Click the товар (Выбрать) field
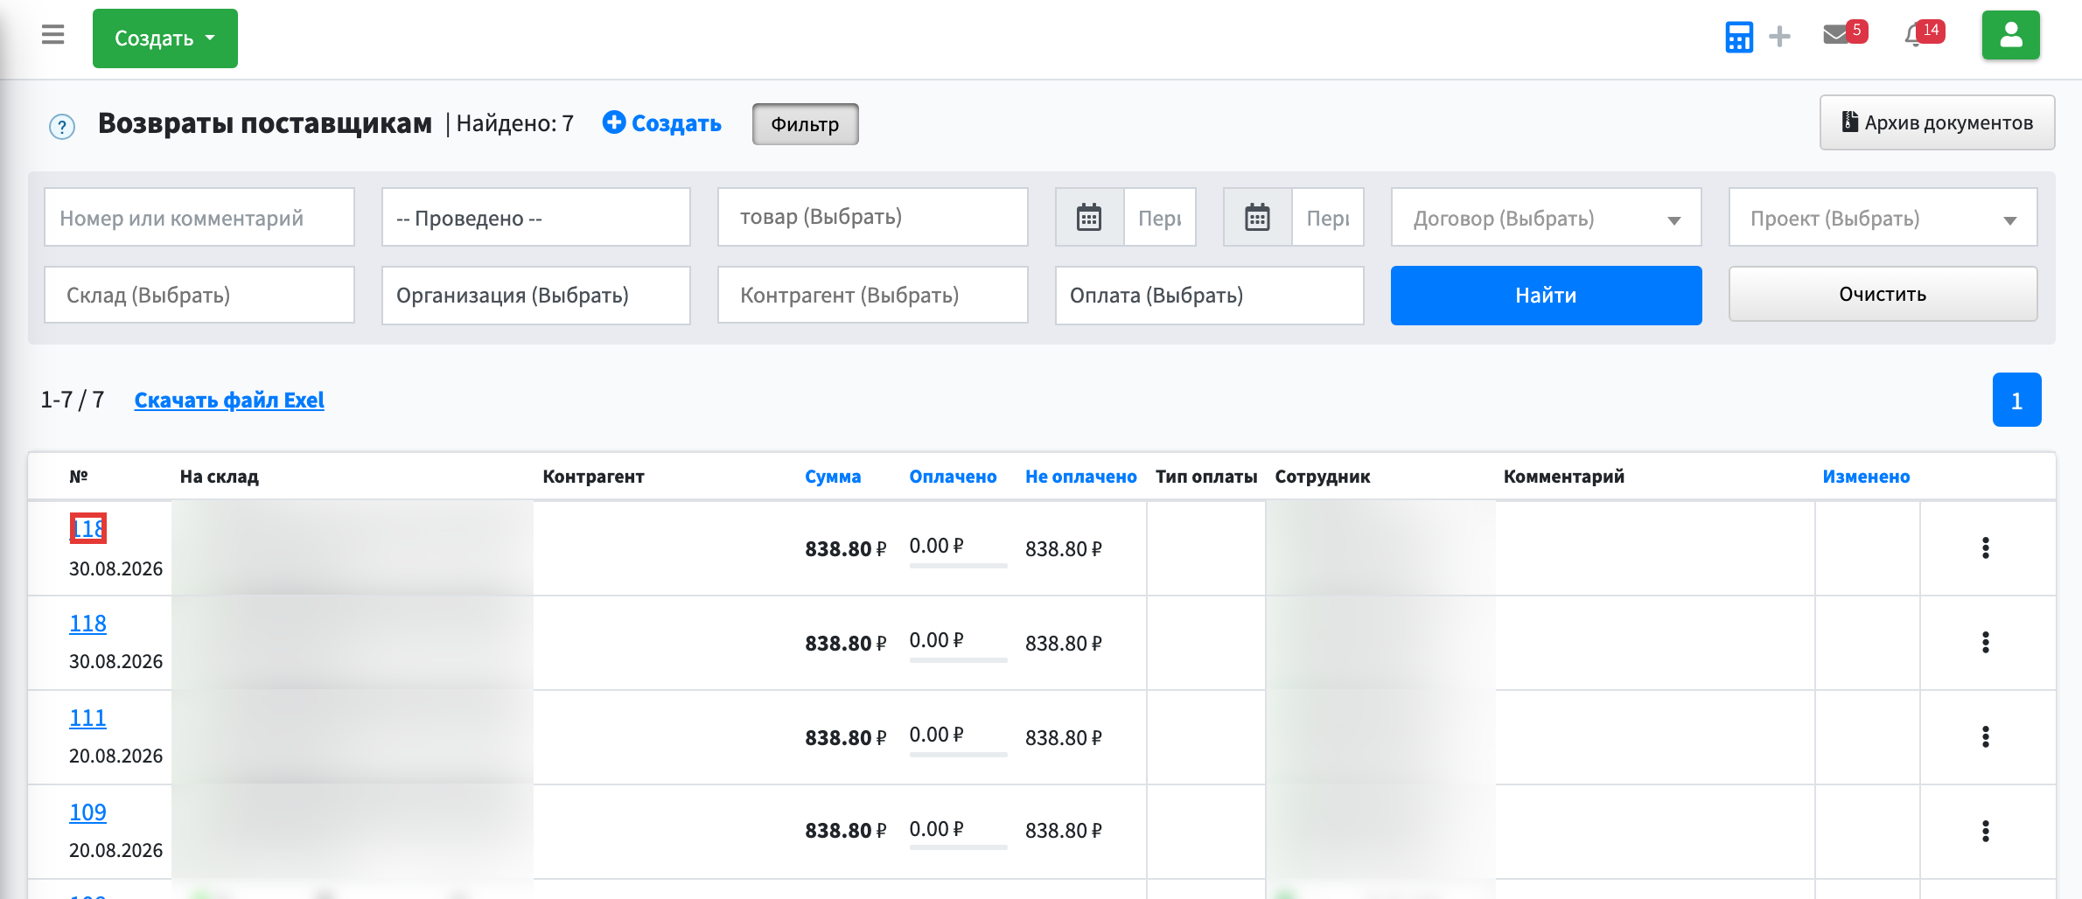The height and width of the screenshot is (899, 2082). [x=873, y=217]
